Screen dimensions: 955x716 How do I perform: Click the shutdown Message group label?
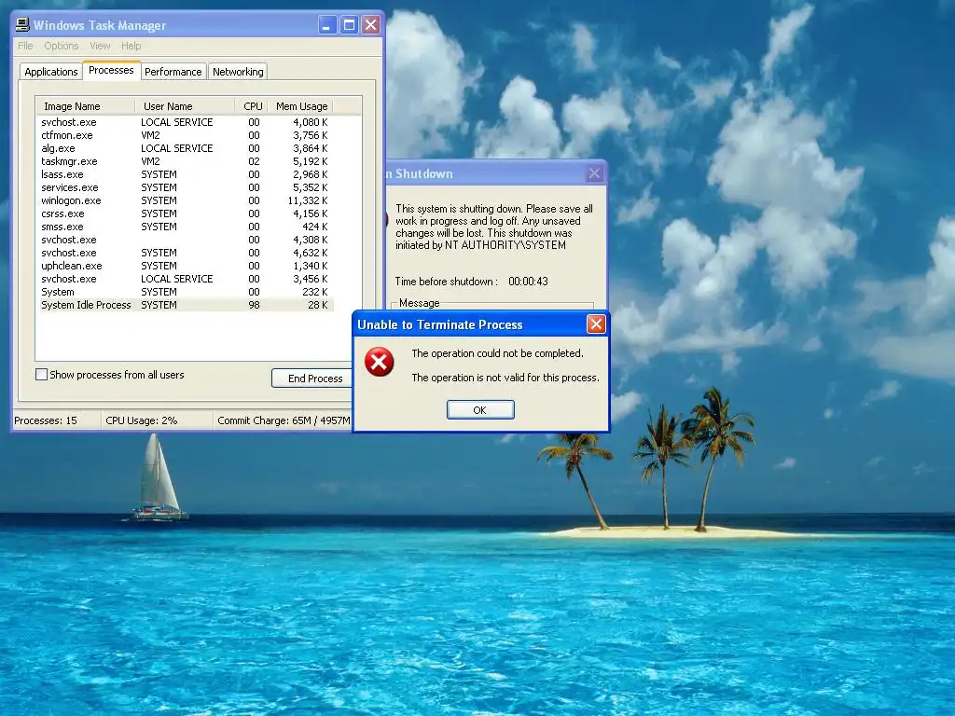coord(419,303)
